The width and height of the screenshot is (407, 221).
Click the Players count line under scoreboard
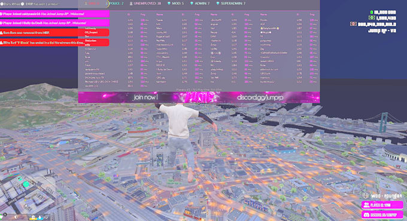pos(199,90)
